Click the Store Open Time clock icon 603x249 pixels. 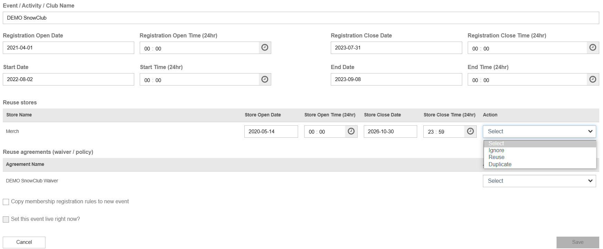(x=351, y=132)
